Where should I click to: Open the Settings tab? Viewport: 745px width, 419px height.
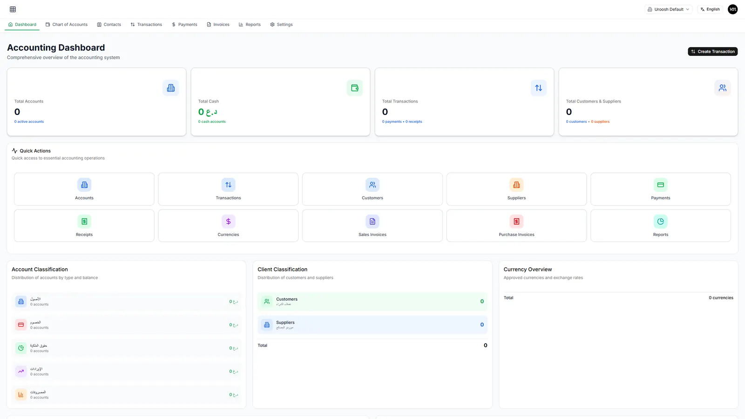pyautogui.click(x=281, y=25)
